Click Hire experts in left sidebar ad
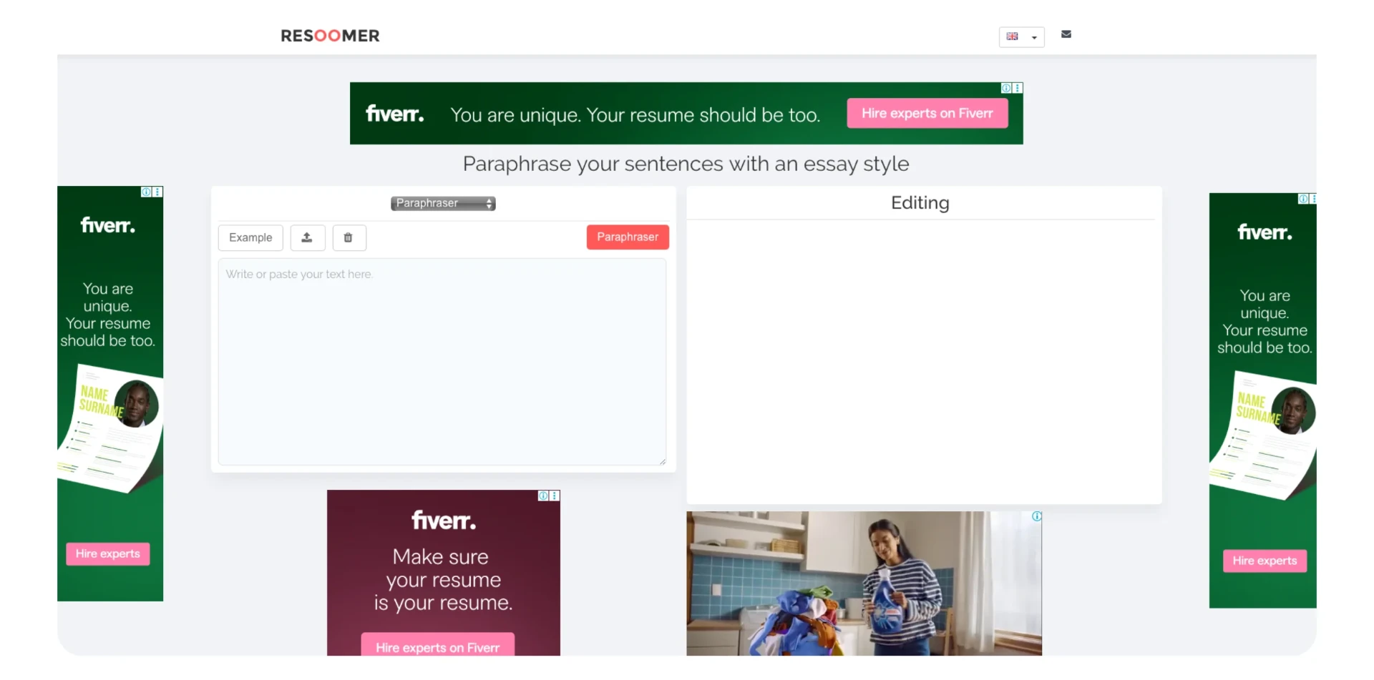This screenshot has height=680, width=1374. (x=108, y=553)
